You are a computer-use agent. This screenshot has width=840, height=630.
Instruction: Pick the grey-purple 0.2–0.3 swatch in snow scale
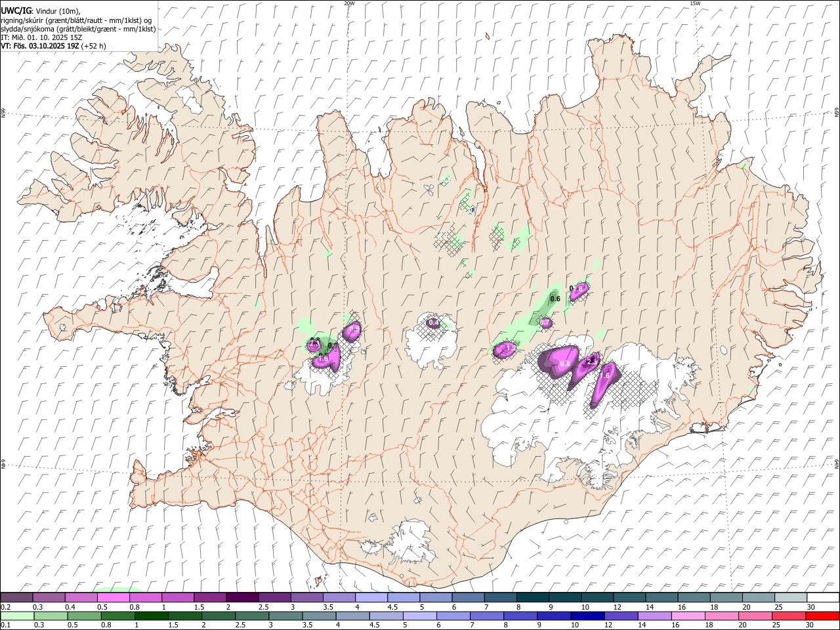coord(16,597)
